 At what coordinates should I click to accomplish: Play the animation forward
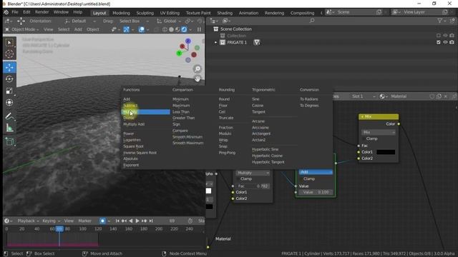point(137,221)
